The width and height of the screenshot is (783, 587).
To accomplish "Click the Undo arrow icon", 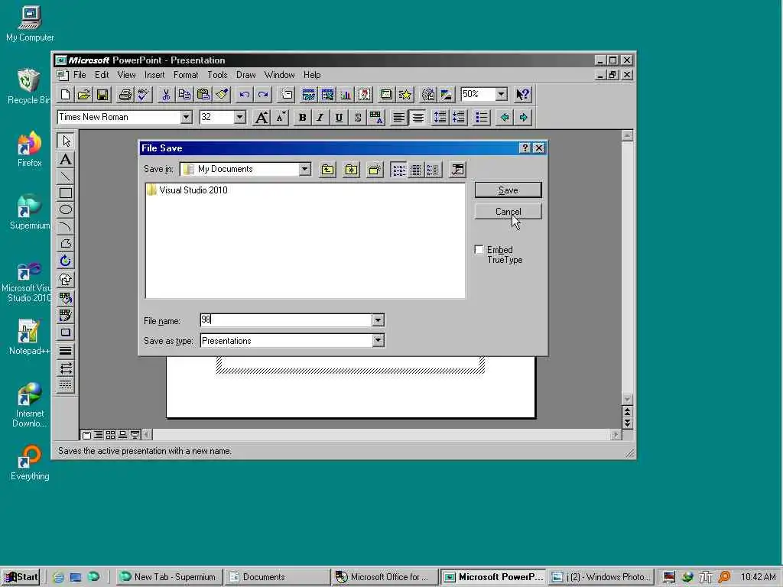I will 244,94.
